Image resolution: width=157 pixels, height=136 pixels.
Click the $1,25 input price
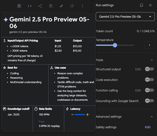[x=58, y=46]
